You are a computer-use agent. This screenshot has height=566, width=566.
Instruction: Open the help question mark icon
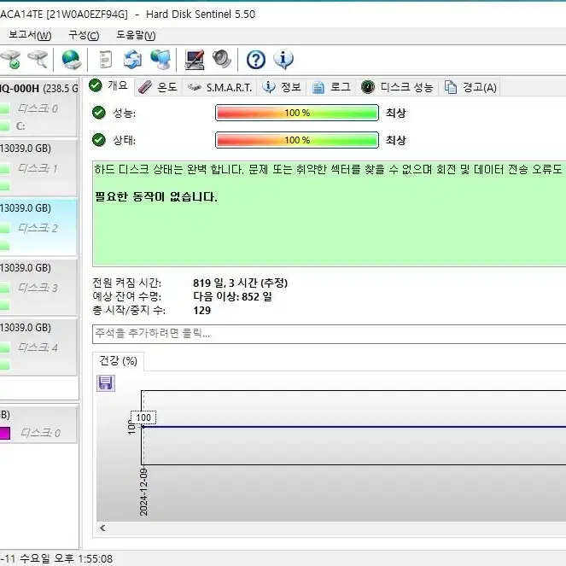point(256,60)
